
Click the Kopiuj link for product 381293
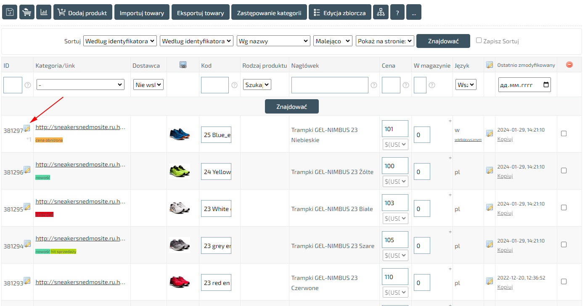pos(505,287)
